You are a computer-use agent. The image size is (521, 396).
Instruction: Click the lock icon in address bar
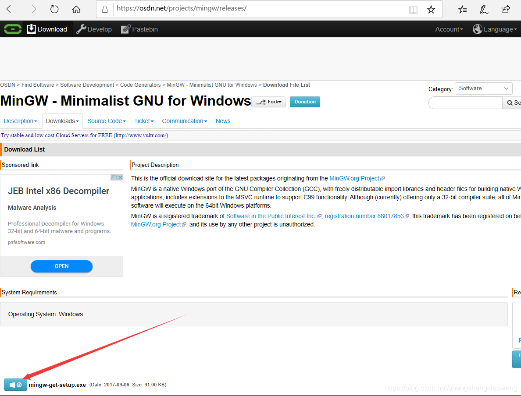tap(105, 9)
